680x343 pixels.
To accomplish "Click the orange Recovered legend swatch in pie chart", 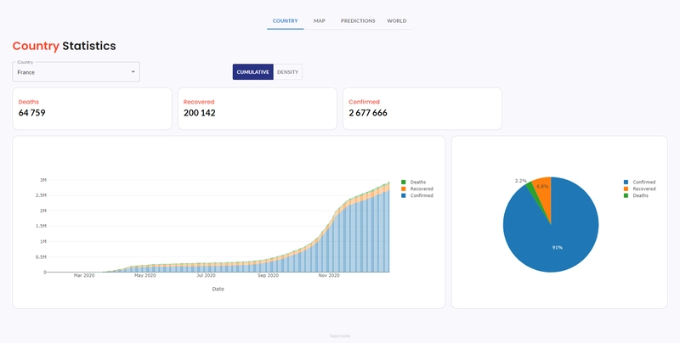I will (626, 188).
